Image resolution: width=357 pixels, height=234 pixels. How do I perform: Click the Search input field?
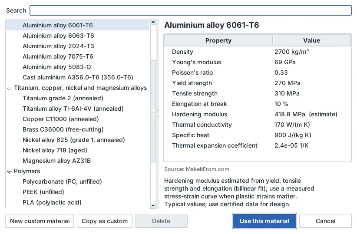[x=191, y=10]
